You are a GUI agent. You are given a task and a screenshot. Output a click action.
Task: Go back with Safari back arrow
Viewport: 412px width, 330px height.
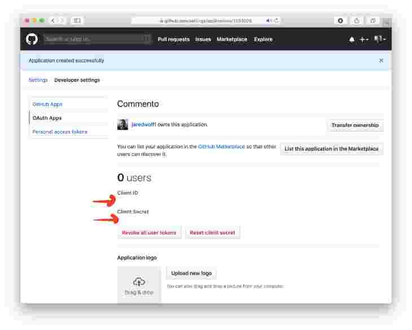click(53, 20)
